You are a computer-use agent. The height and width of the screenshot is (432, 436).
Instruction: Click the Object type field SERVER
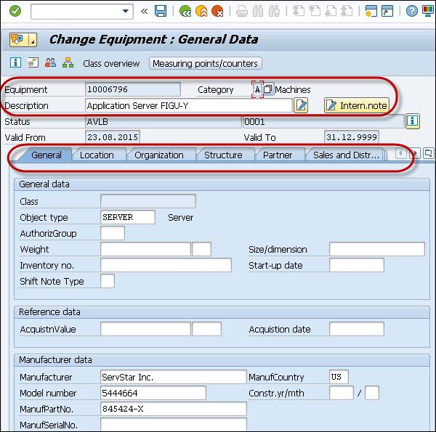tap(128, 217)
